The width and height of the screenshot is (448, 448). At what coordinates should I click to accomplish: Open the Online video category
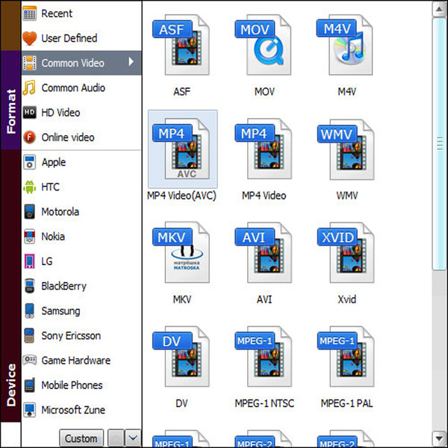point(81,137)
